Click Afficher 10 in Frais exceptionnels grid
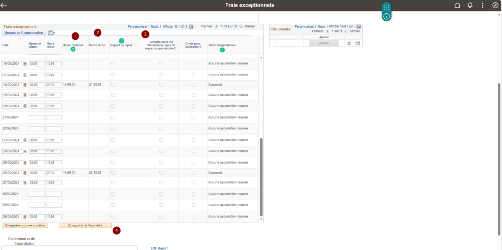The image size is (502, 250). click(x=170, y=26)
